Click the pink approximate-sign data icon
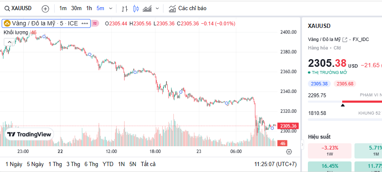 coord(95,23)
